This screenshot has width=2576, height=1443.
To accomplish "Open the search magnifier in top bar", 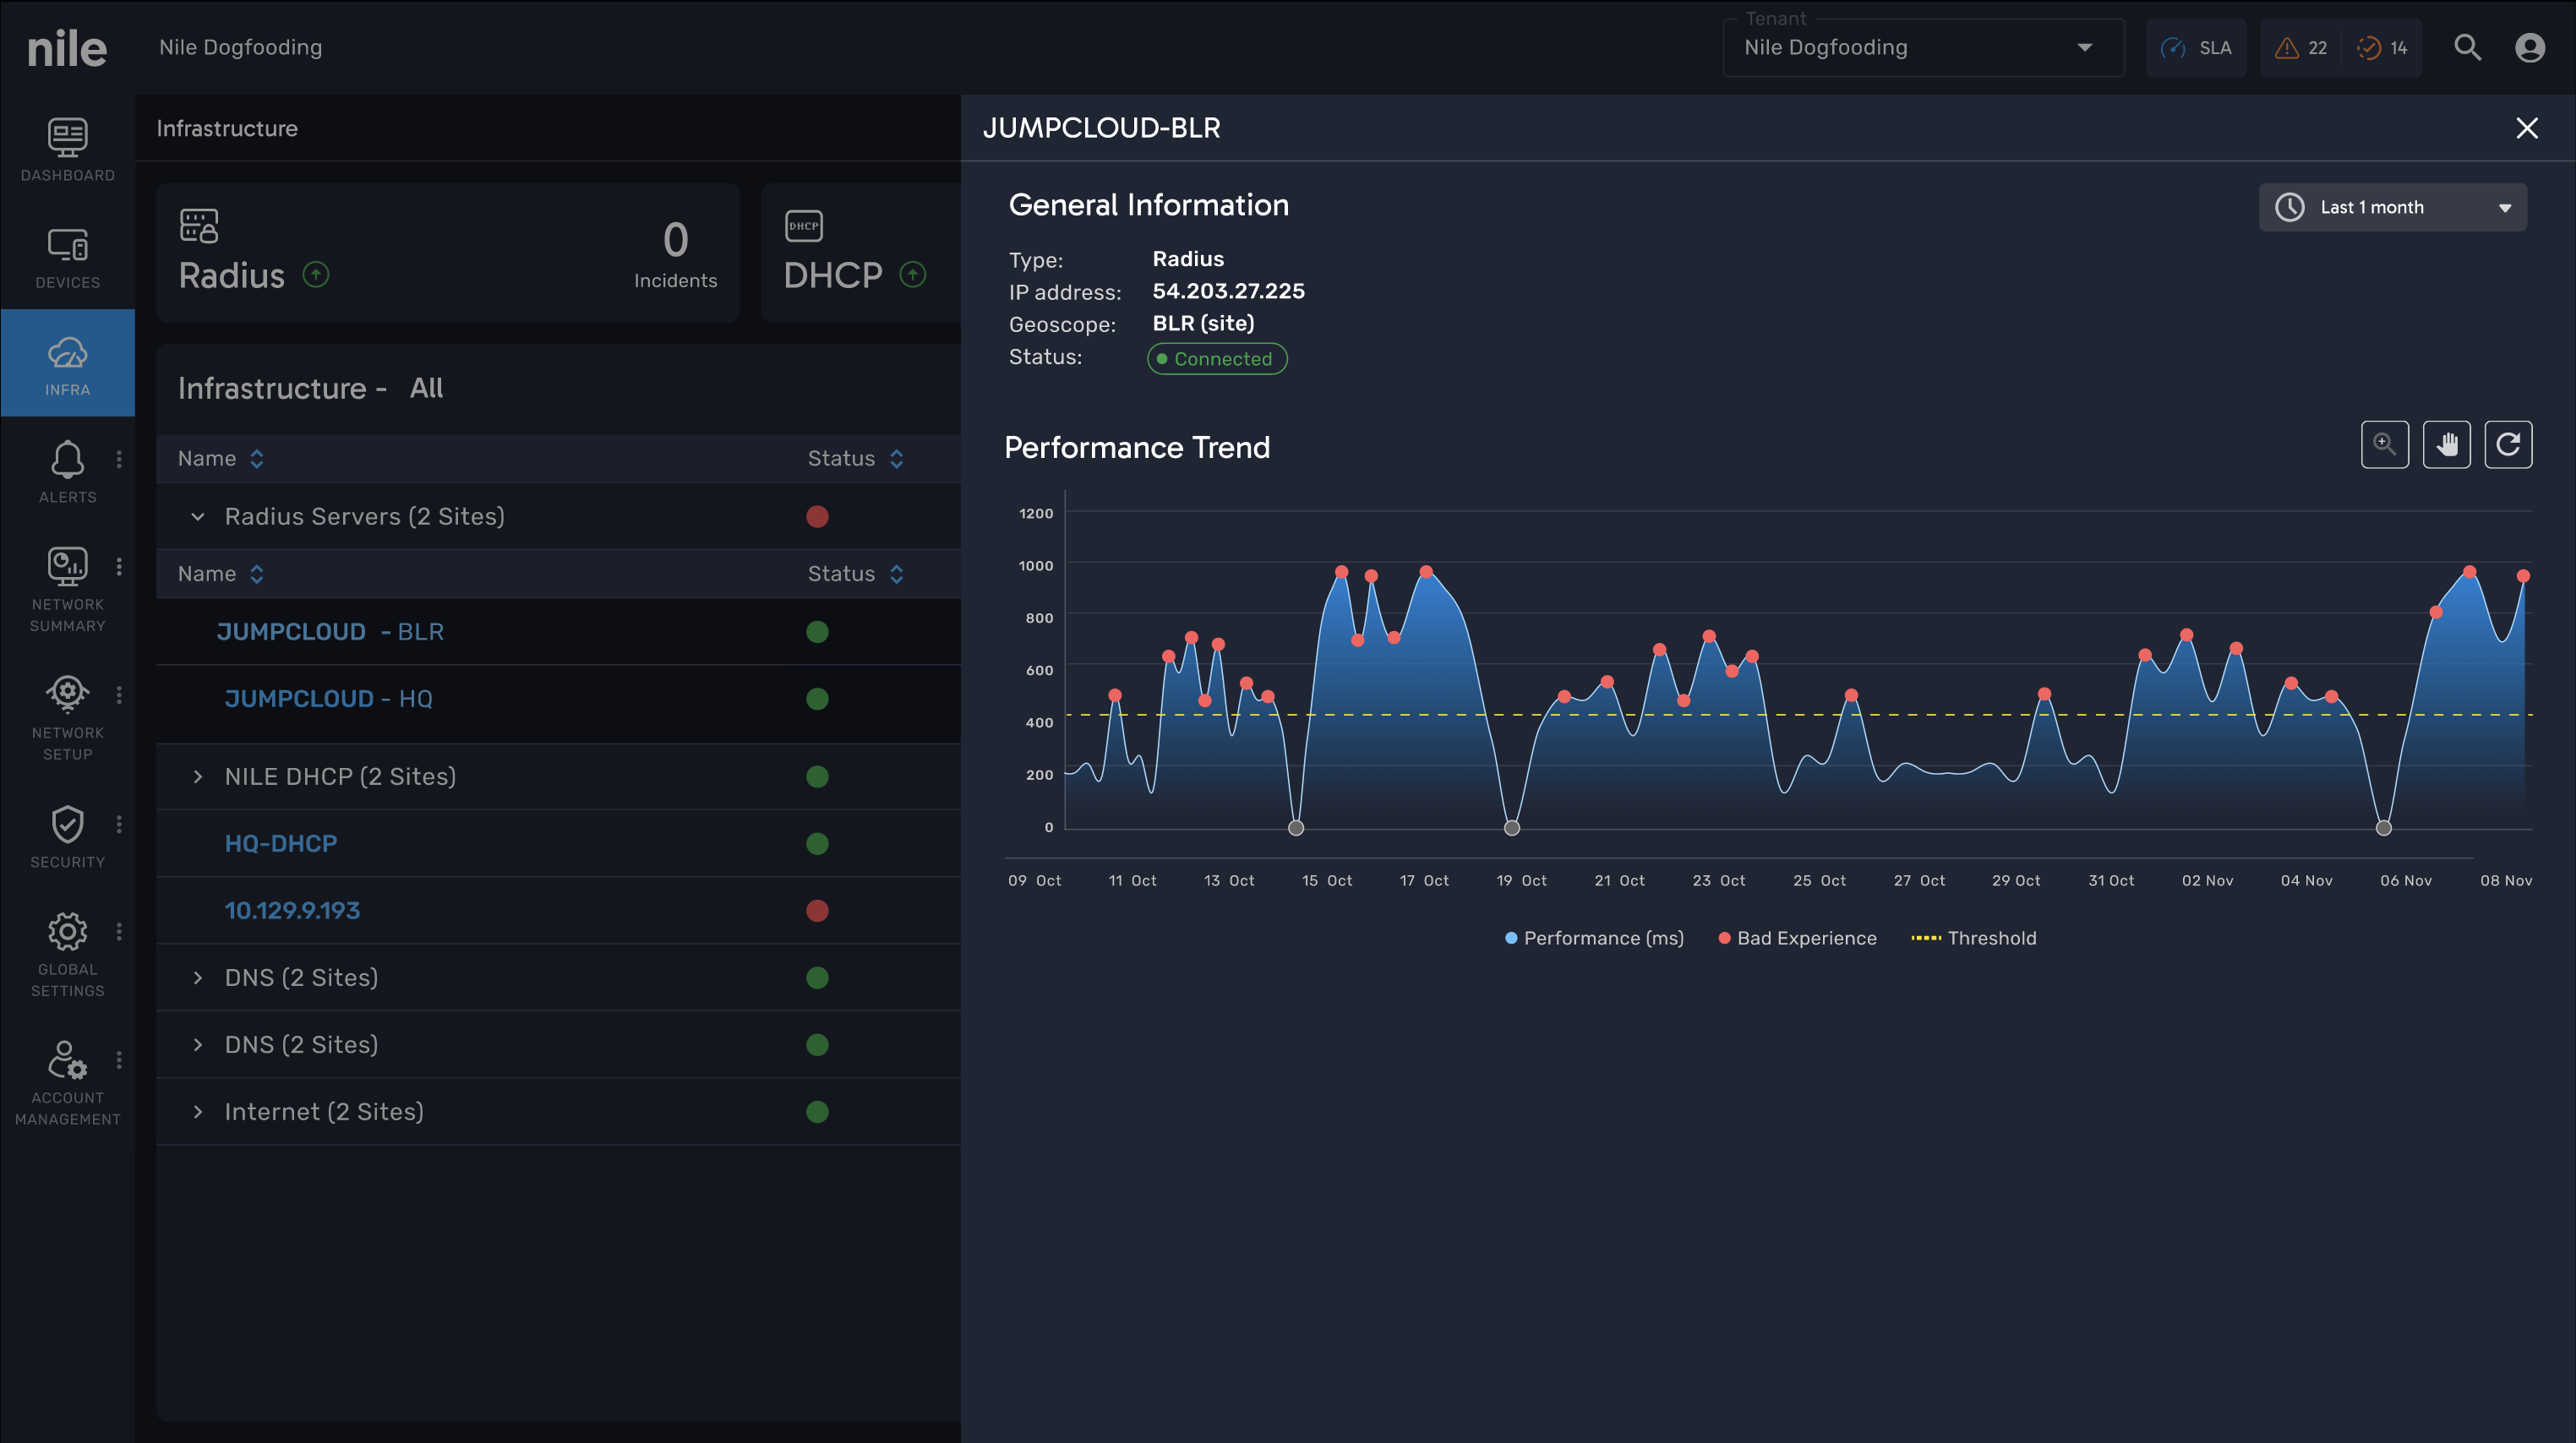I will tap(2467, 47).
